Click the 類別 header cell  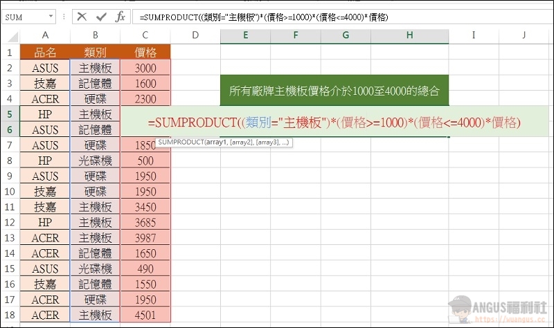pyautogui.click(x=95, y=53)
